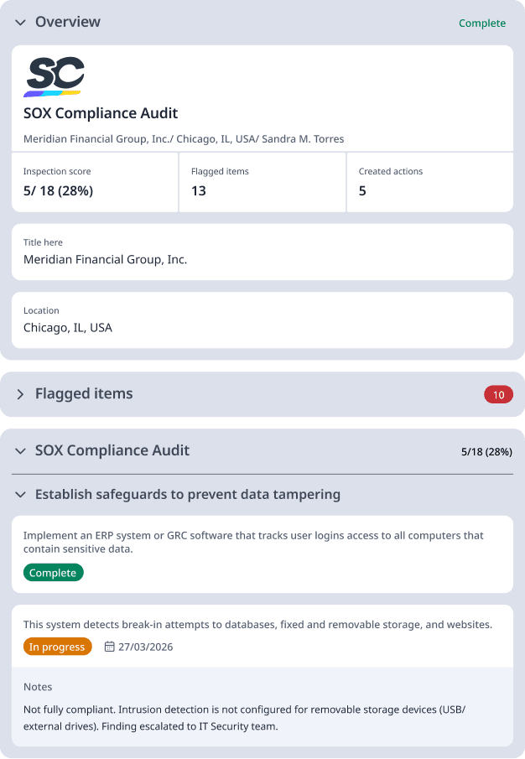Click the red flagged items count badge

click(x=499, y=394)
